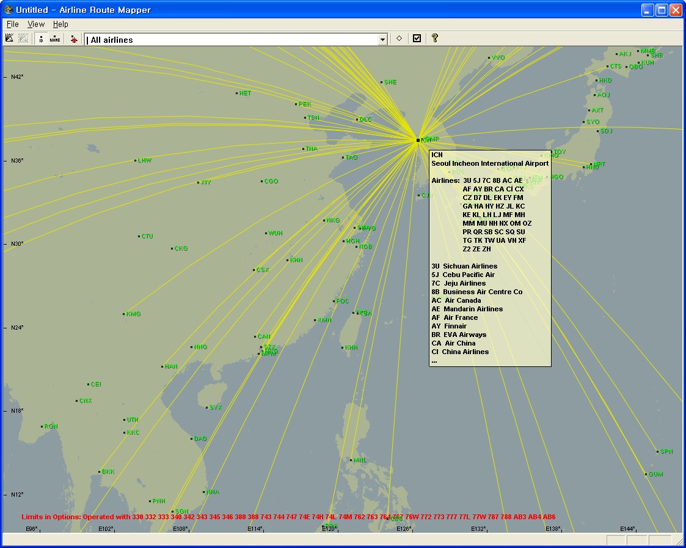Open the File menu
The width and height of the screenshot is (686, 548).
(x=12, y=24)
